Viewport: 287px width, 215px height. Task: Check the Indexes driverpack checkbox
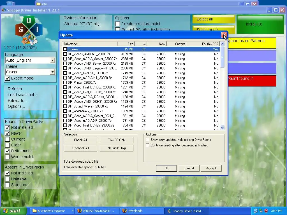coord(65,49)
